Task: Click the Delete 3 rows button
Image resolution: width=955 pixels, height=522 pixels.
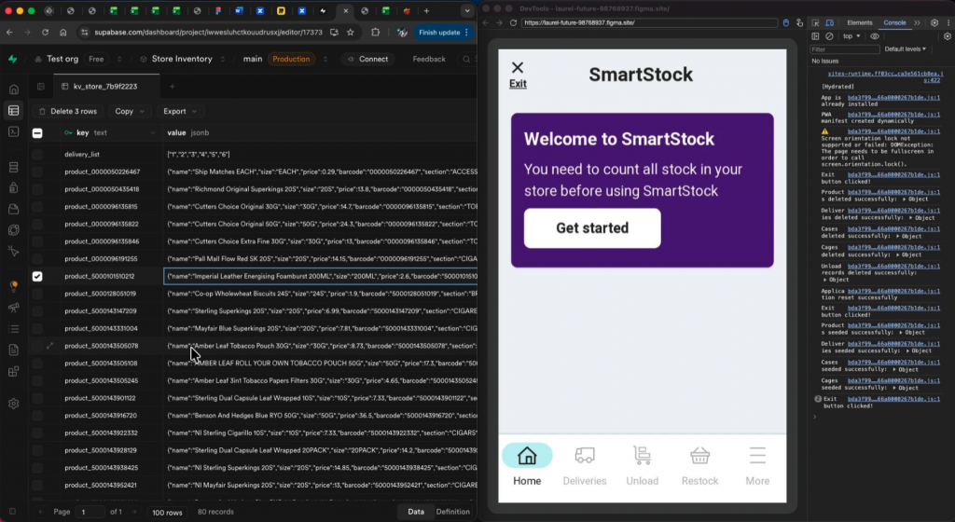Action: coord(67,111)
